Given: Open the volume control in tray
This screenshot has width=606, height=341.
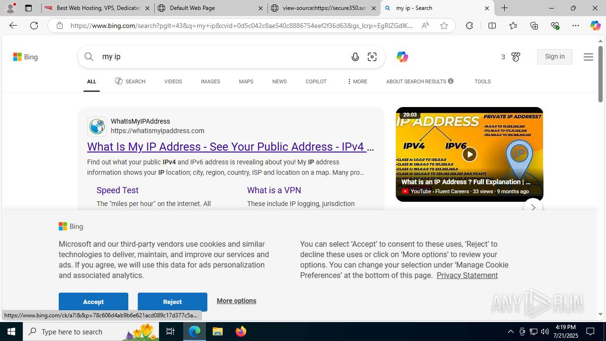Looking at the screenshot, I should (x=545, y=332).
